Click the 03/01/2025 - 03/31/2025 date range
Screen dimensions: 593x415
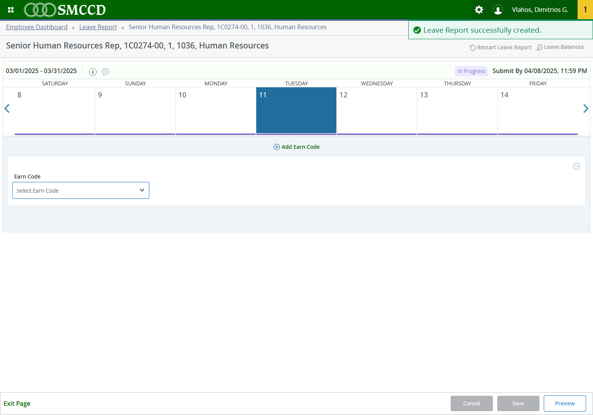coord(42,71)
